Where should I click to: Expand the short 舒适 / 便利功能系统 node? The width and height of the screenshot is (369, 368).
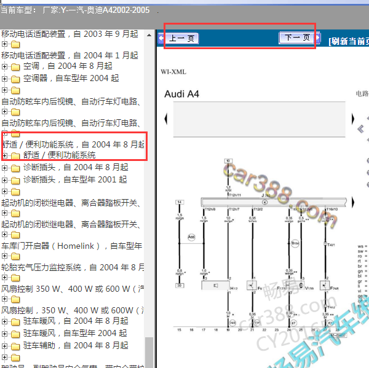pyautogui.click(x=4, y=155)
